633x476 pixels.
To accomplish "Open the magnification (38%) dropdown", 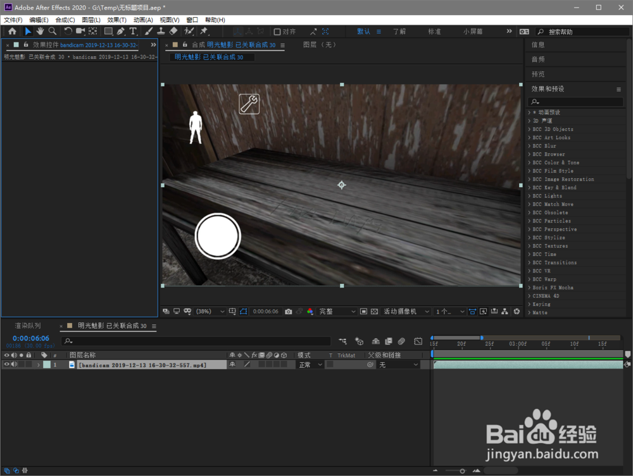I will [x=210, y=312].
